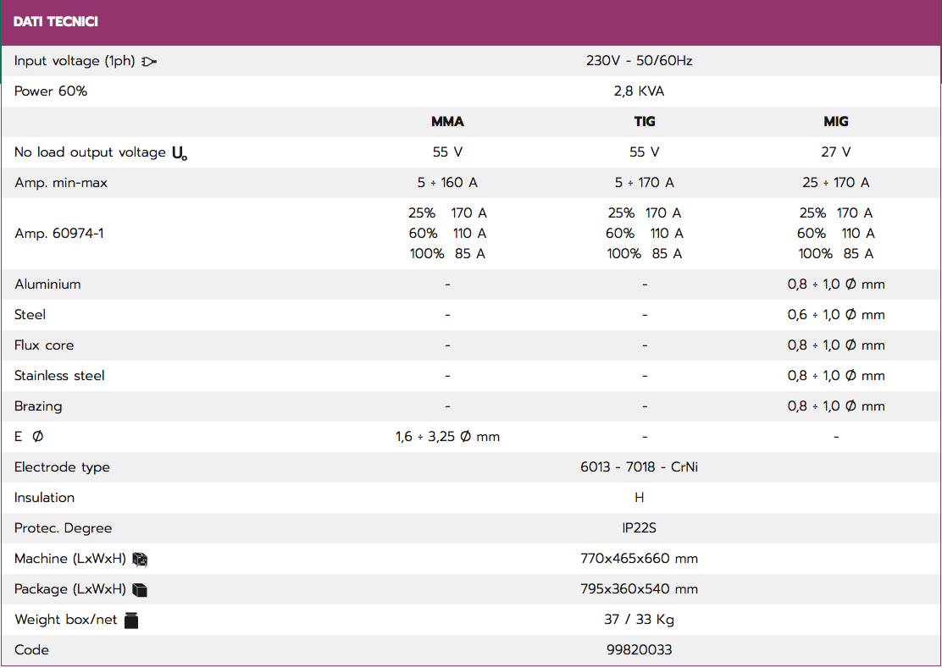This screenshot has width=942, height=668.
Task: Select the Aluminium wire diameter value
Action: click(835, 284)
